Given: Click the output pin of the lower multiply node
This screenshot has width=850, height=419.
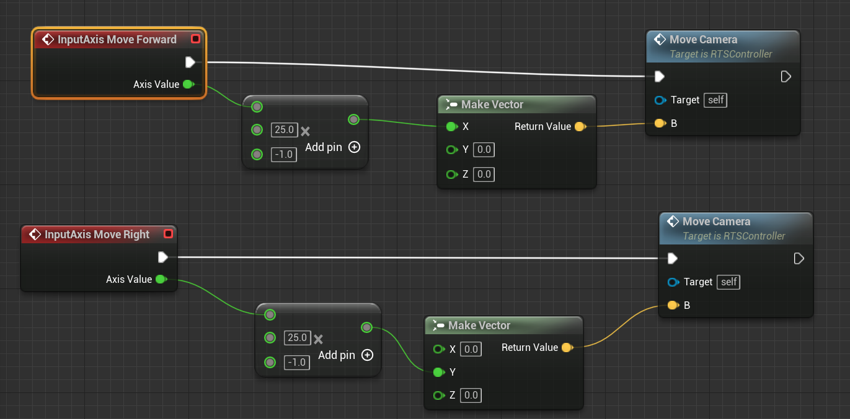Looking at the screenshot, I should click(x=366, y=327).
